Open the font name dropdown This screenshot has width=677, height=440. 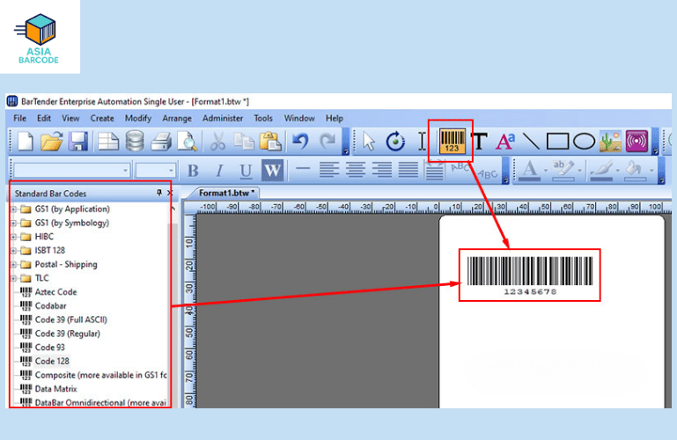[x=126, y=171]
